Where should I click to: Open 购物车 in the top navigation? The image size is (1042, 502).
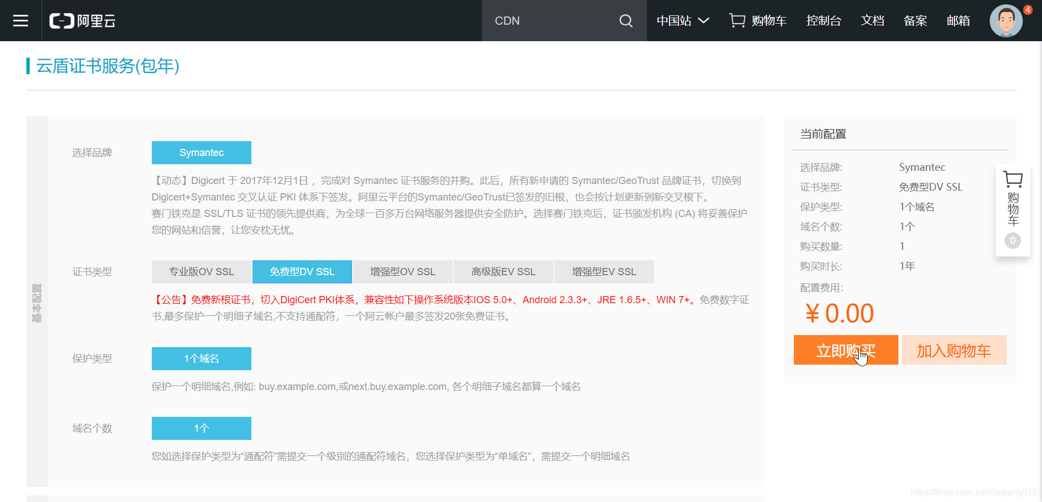[758, 21]
